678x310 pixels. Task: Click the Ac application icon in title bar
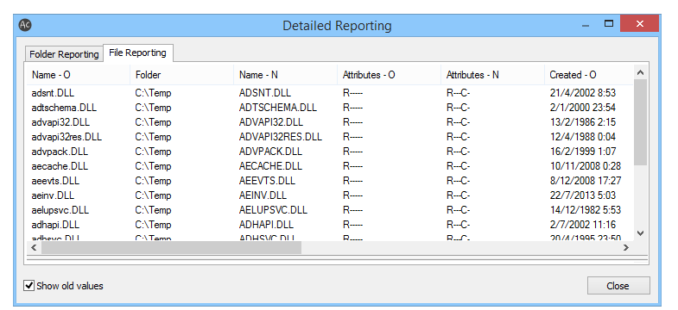point(26,25)
